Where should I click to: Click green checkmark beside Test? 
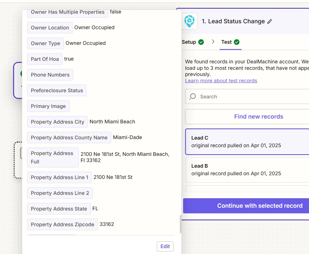click(236, 42)
